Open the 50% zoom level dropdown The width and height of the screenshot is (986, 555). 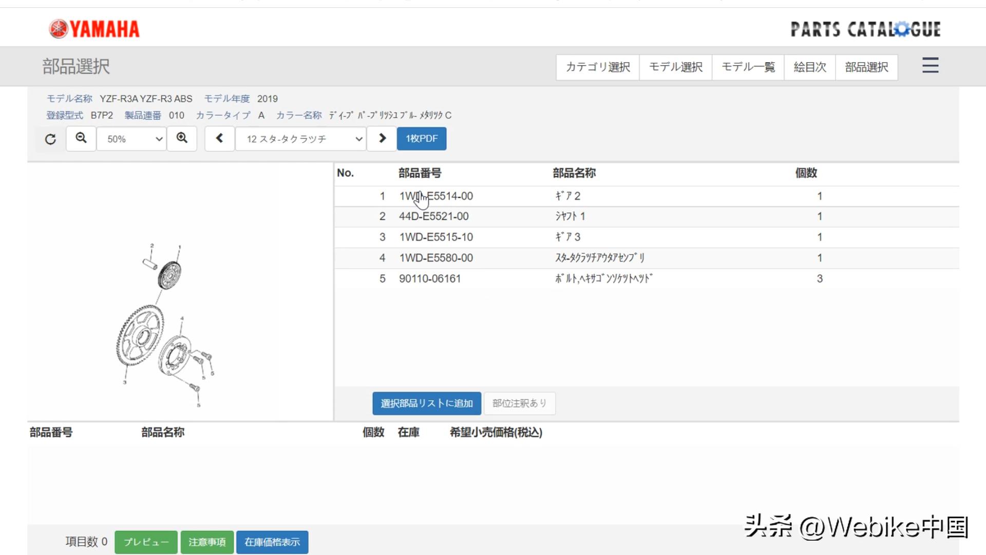tap(131, 138)
